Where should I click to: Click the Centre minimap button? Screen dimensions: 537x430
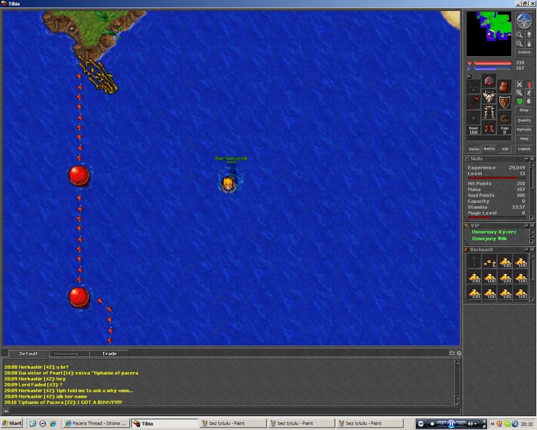(x=524, y=52)
